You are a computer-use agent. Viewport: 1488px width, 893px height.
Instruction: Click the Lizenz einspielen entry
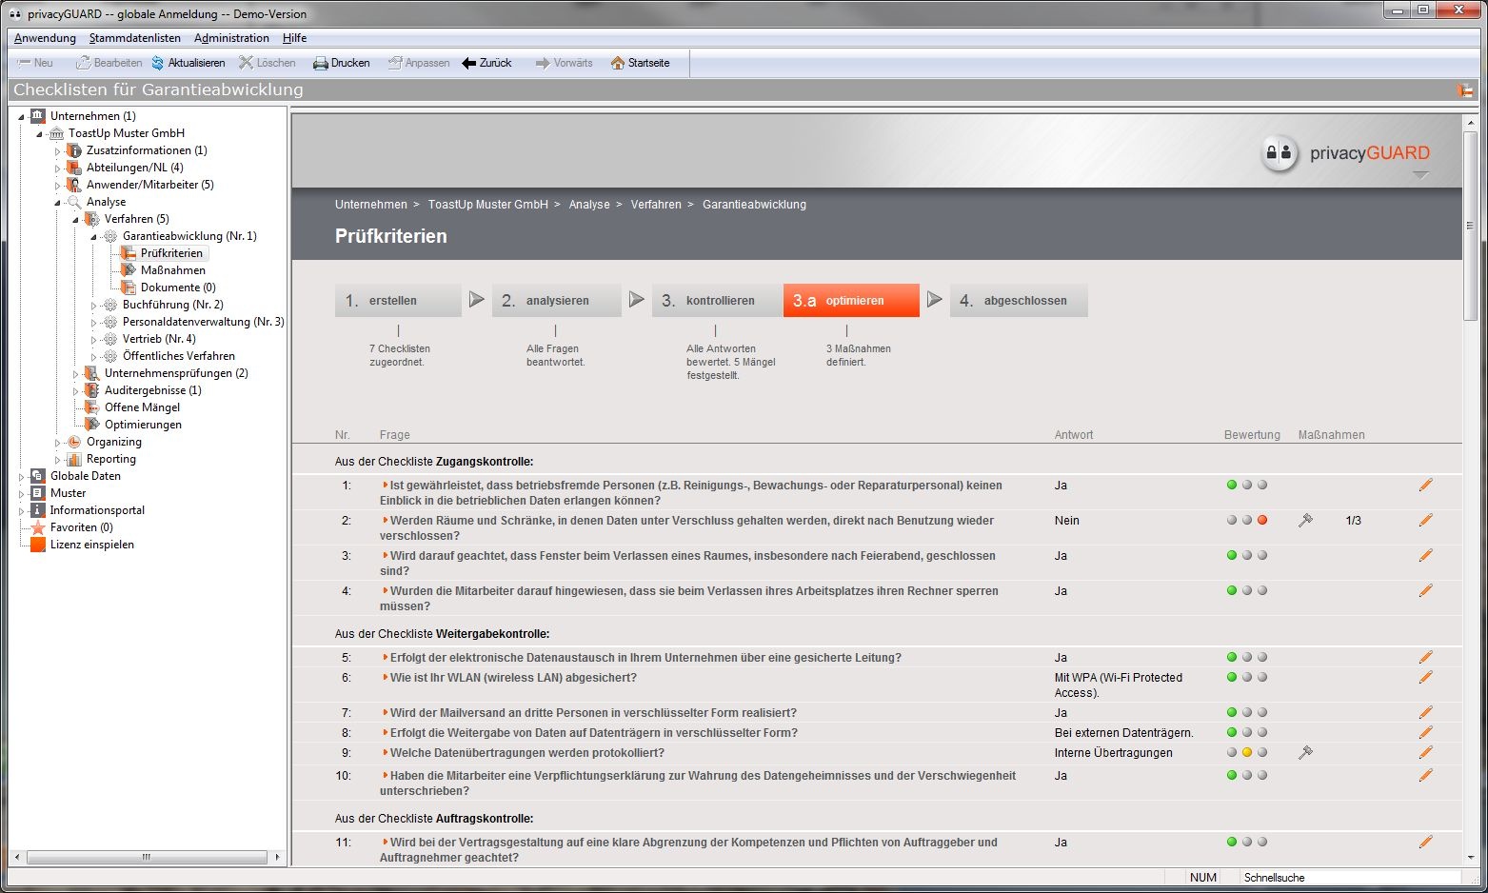92,545
